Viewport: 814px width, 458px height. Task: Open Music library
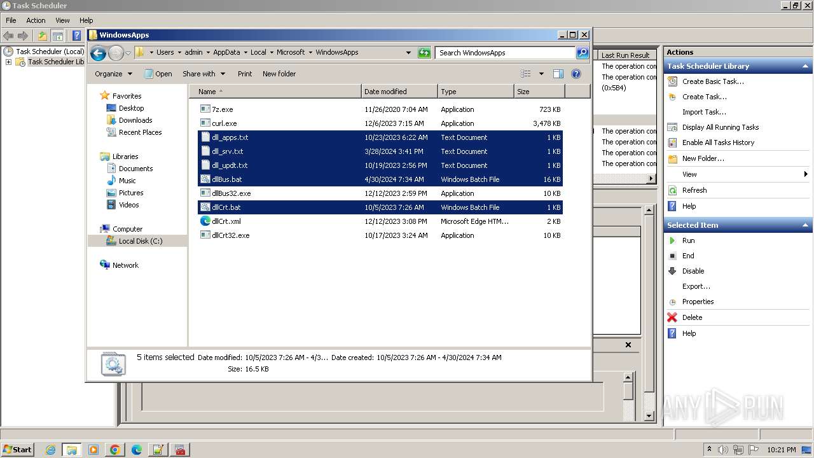(x=127, y=181)
